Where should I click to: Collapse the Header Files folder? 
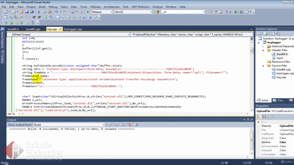pos(263,50)
